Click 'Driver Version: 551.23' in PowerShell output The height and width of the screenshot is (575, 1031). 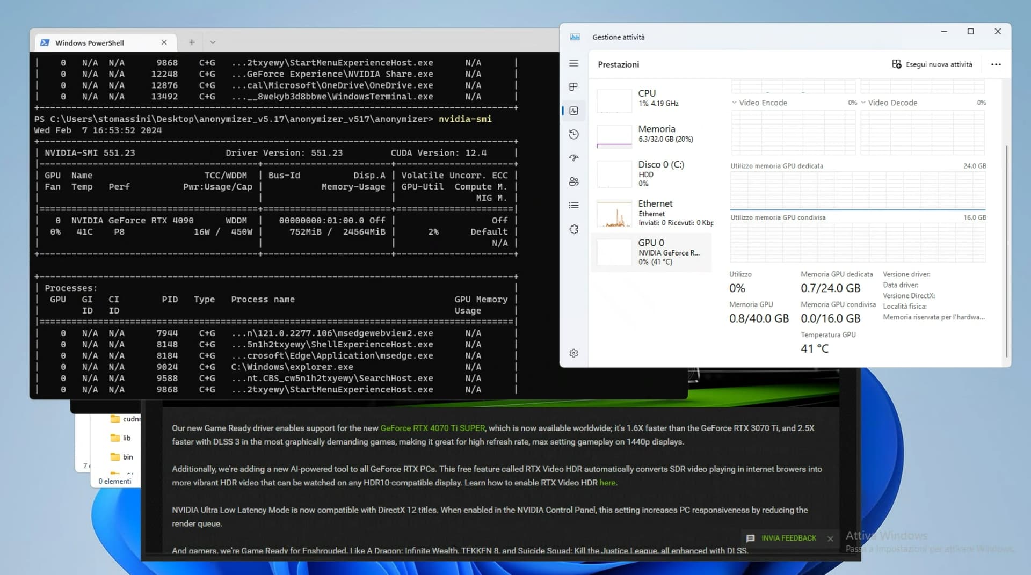tap(284, 153)
